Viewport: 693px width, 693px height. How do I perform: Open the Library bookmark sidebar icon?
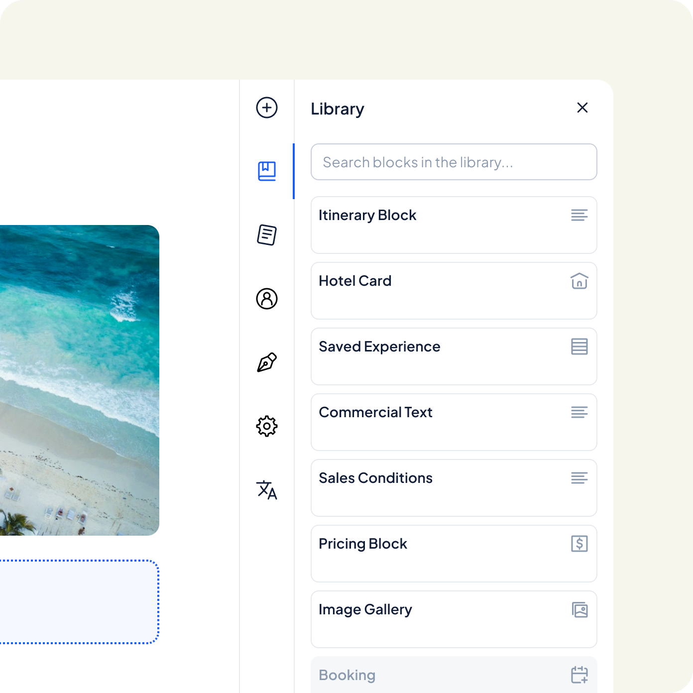[x=267, y=171]
